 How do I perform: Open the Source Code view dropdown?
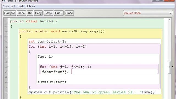point(148,13)
